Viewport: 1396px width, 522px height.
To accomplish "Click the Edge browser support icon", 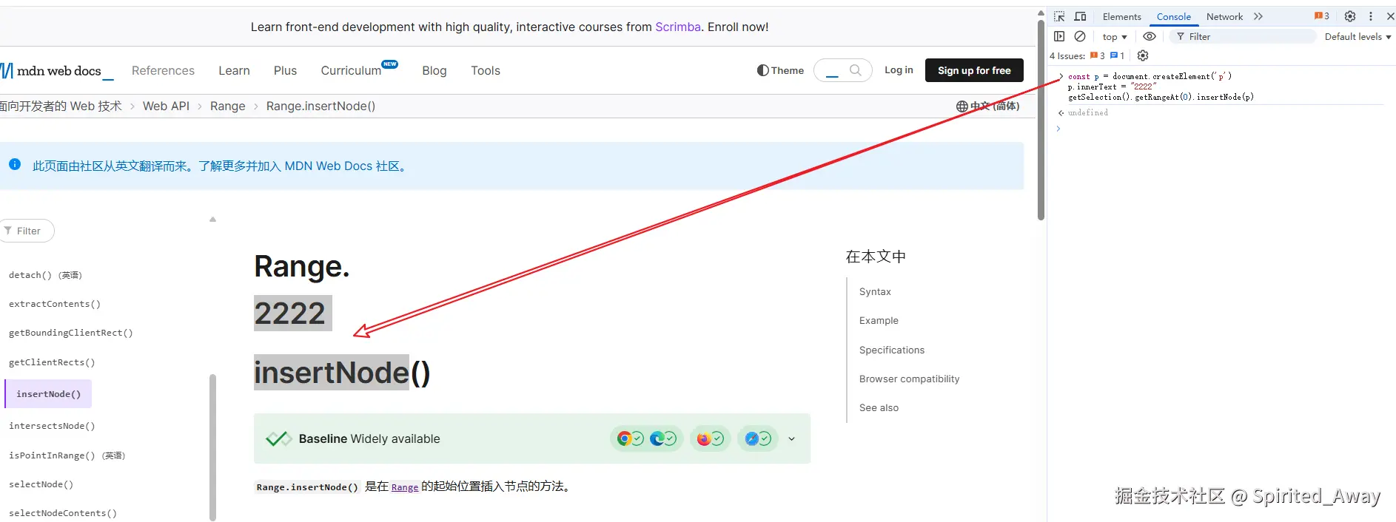I will [x=657, y=438].
